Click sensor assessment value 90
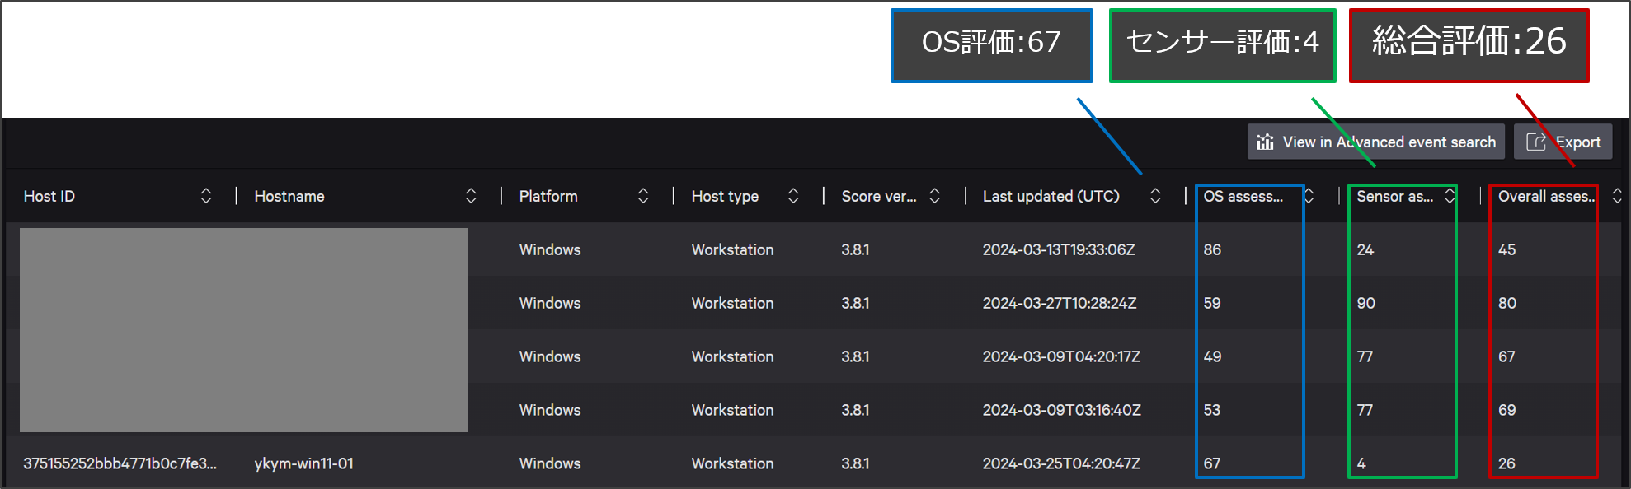 click(1366, 303)
